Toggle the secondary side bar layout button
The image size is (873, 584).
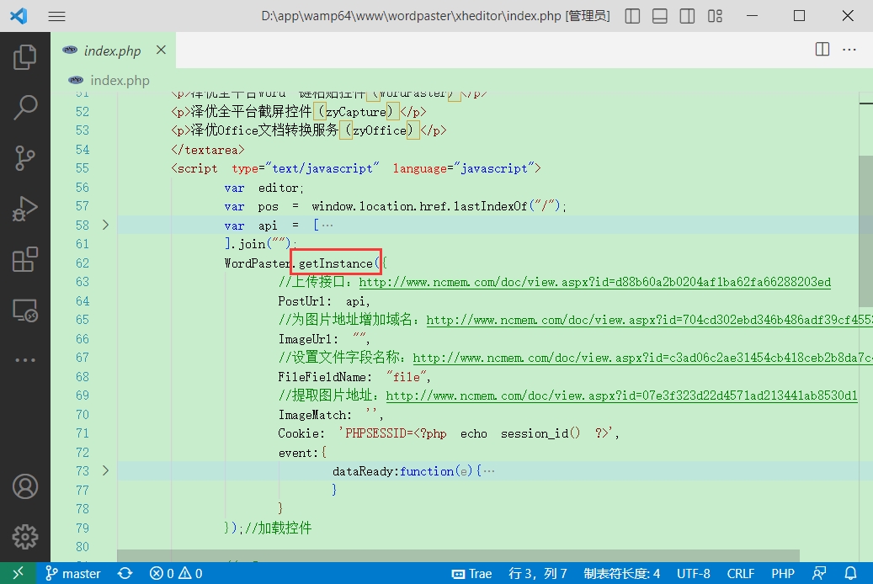(x=688, y=16)
